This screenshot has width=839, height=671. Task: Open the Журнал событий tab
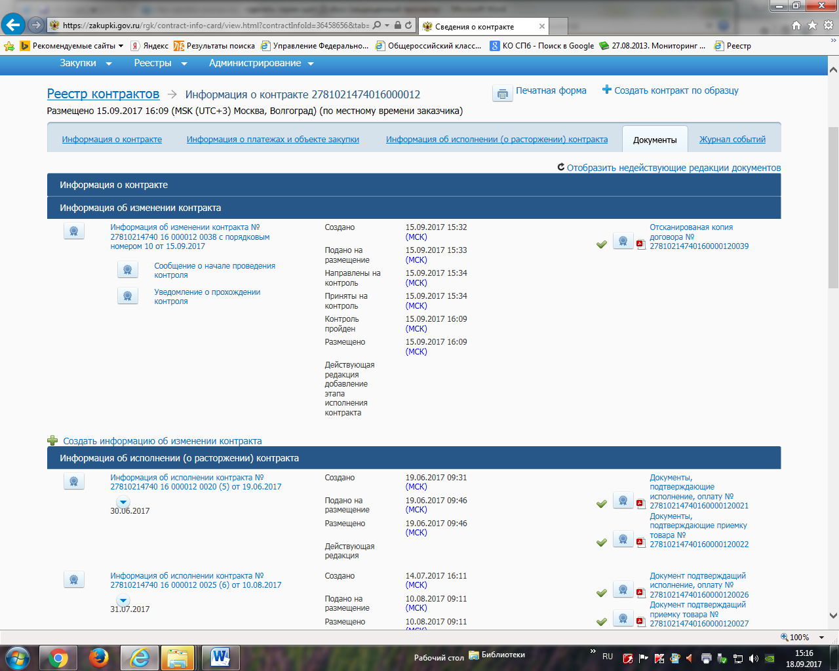[x=732, y=140]
